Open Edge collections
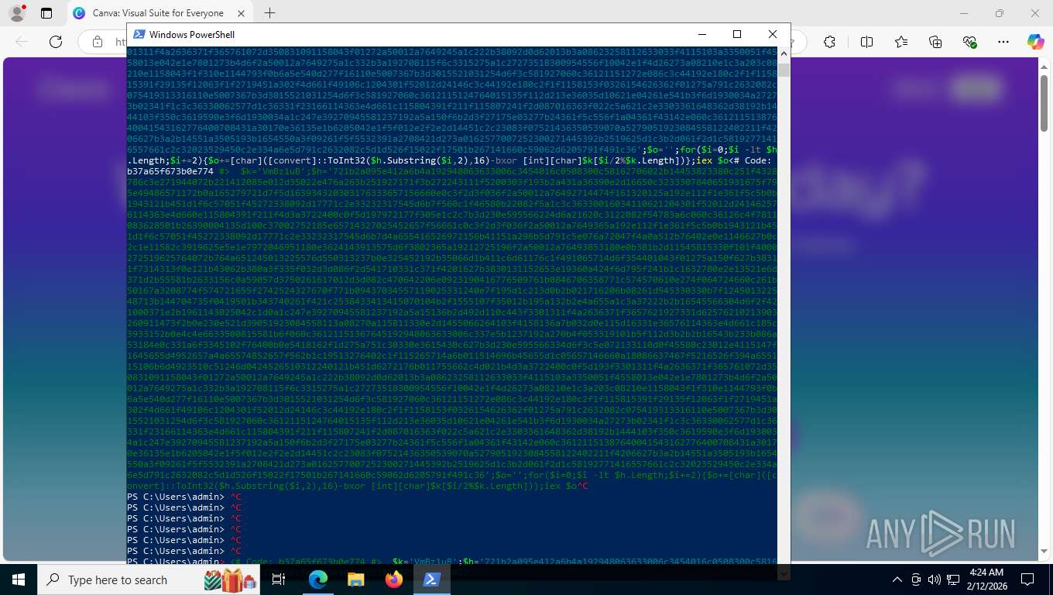The width and height of the screenshot is (1053, 595). pos(935,42)
